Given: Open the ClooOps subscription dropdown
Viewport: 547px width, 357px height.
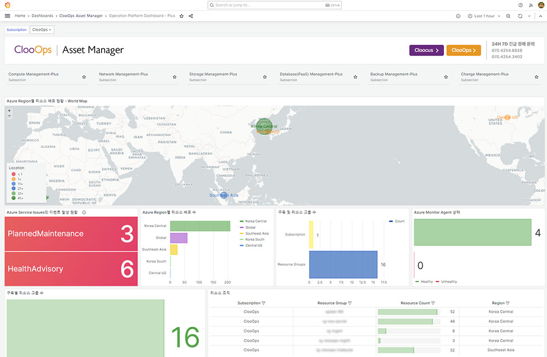Looking at the screenshot, I should tap(42, 30).
